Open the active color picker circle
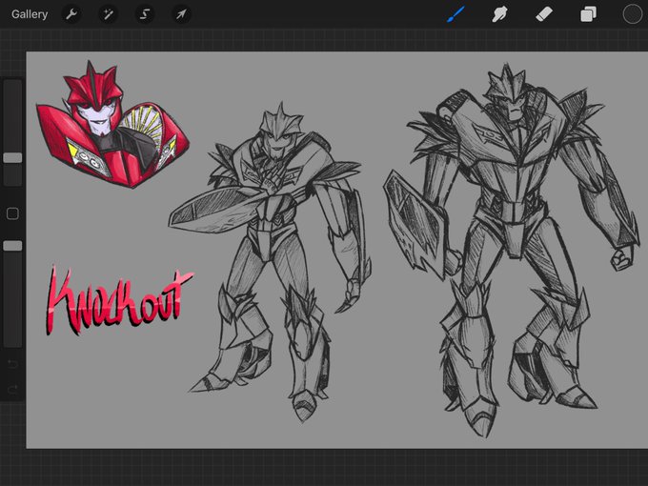This screenshot has width=648, height=486. tap(633, 14)
